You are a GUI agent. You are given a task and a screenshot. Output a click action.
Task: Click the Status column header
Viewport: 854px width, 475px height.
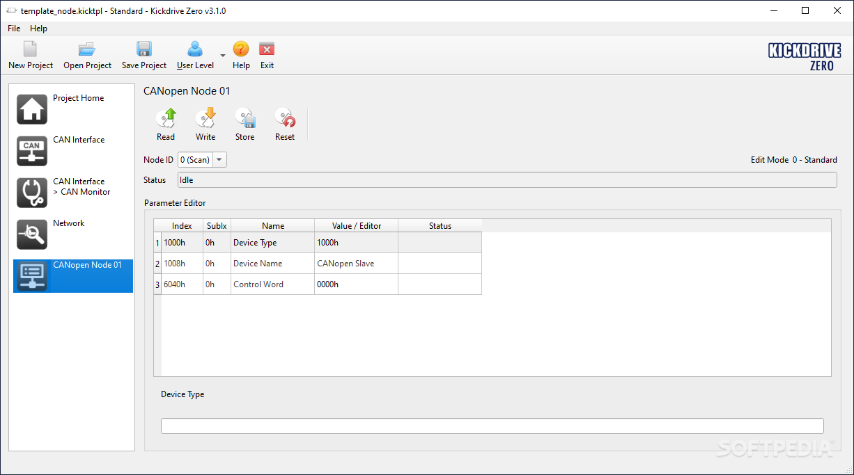pyautogui.click(x=440, y=226)
